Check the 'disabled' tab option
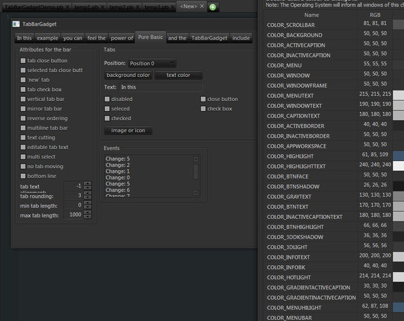Screen dimensions: 404x321 coord(107,99)
